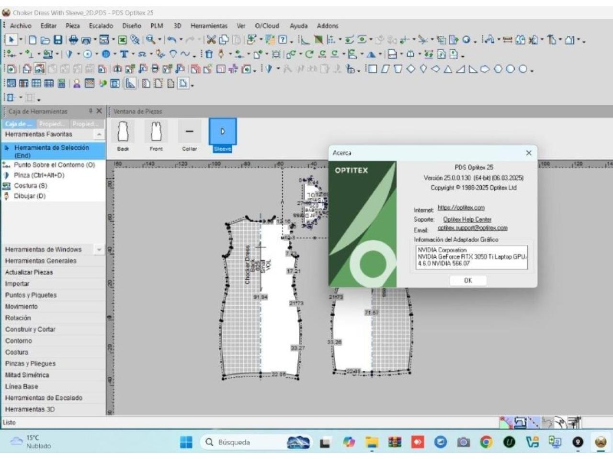Open the Optitex Help Center link
The width and height of the screenshot is (613, 459).
click(x=467, y=219)
